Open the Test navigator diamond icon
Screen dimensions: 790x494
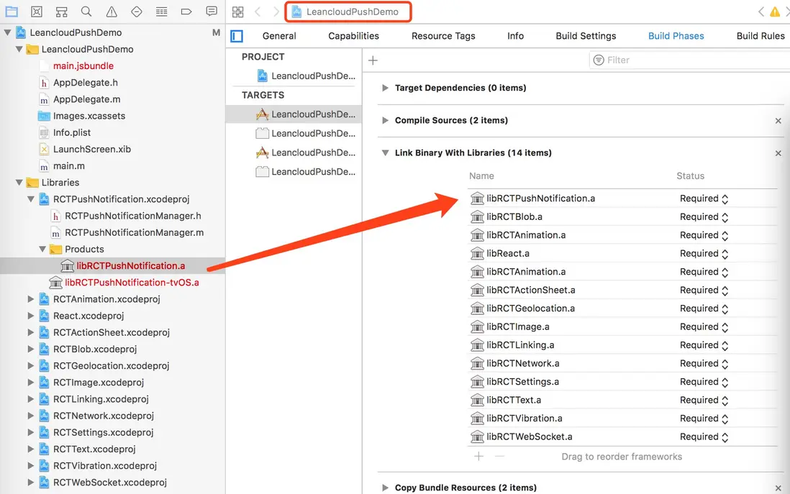click(137, 11)
